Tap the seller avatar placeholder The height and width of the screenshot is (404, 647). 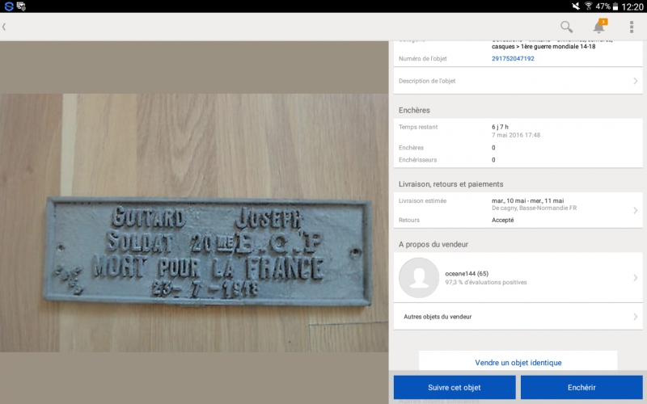pyautogui.click(x=419, y=278)
